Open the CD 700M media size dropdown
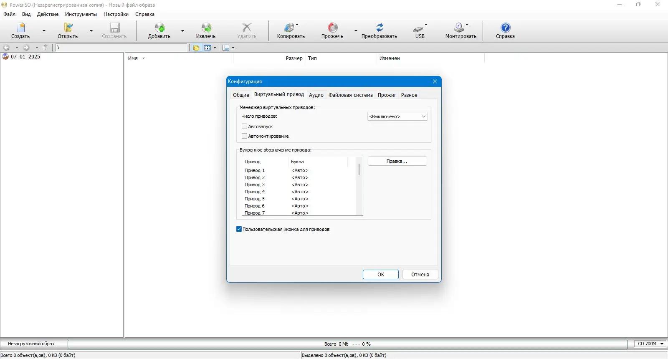 [x=650, y=344]
